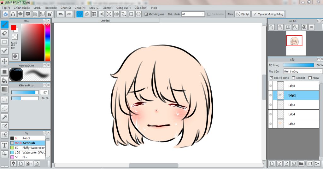This screenshot has width=323, height=169.
Task: Click the Undo arrow in toolbar
Action: [x=60, y=14]
